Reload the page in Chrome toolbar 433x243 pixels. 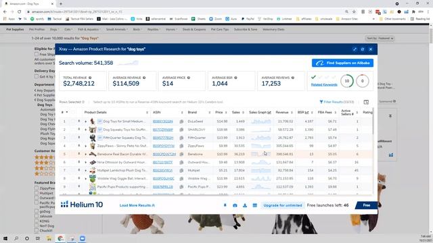coord(20,11)
